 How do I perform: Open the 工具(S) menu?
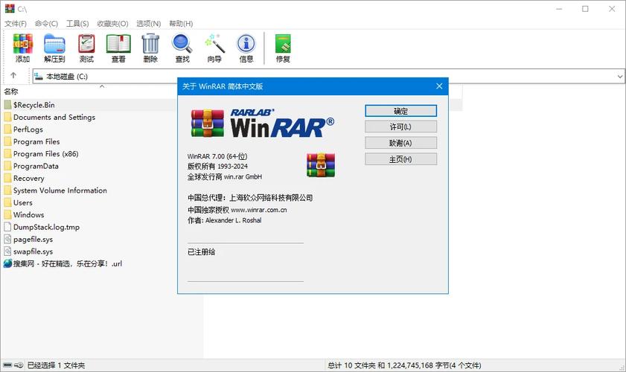pos(77,24)
